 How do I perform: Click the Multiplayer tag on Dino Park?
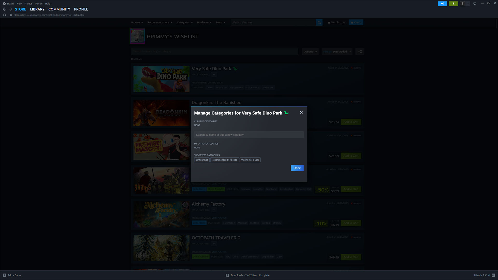(268, 88)
